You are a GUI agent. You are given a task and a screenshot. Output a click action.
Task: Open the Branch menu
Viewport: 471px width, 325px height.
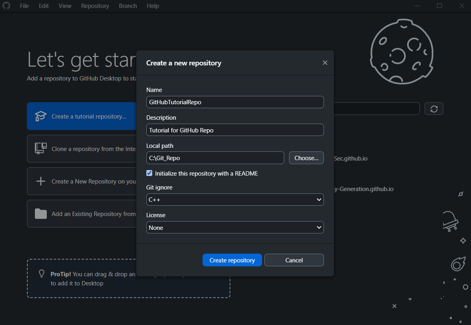click(128, 6)
